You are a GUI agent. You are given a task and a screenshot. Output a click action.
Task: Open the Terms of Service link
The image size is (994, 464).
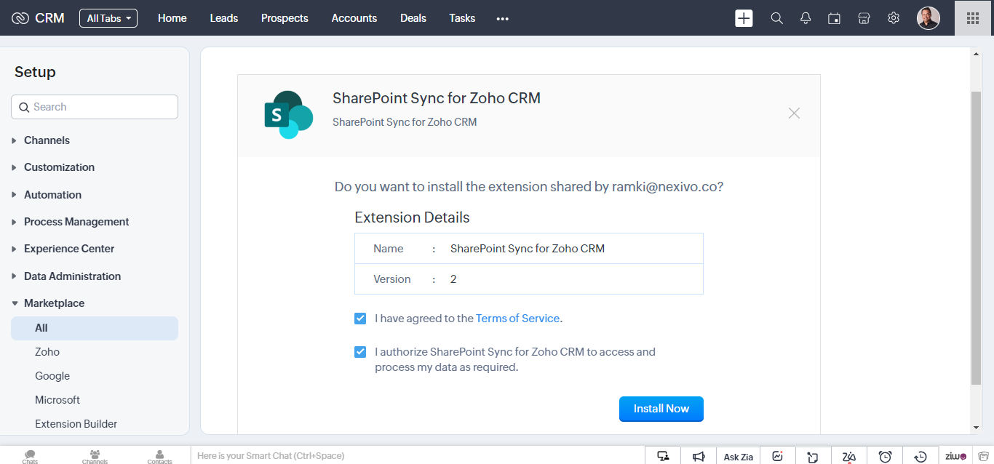[x=517, y=319]
